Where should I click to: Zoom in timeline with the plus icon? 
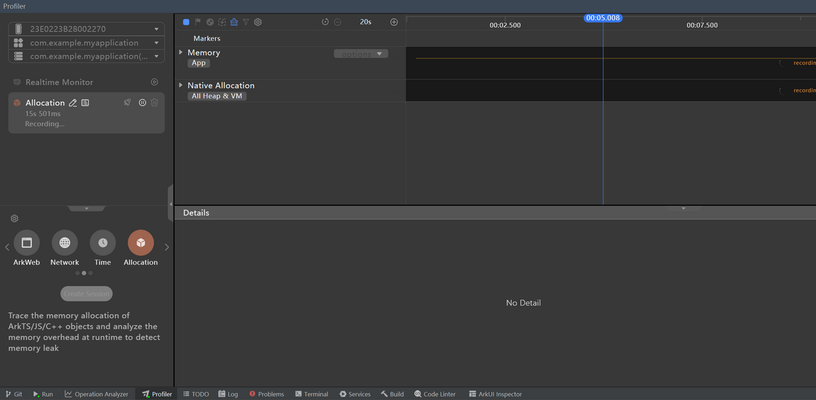[394, 22]
